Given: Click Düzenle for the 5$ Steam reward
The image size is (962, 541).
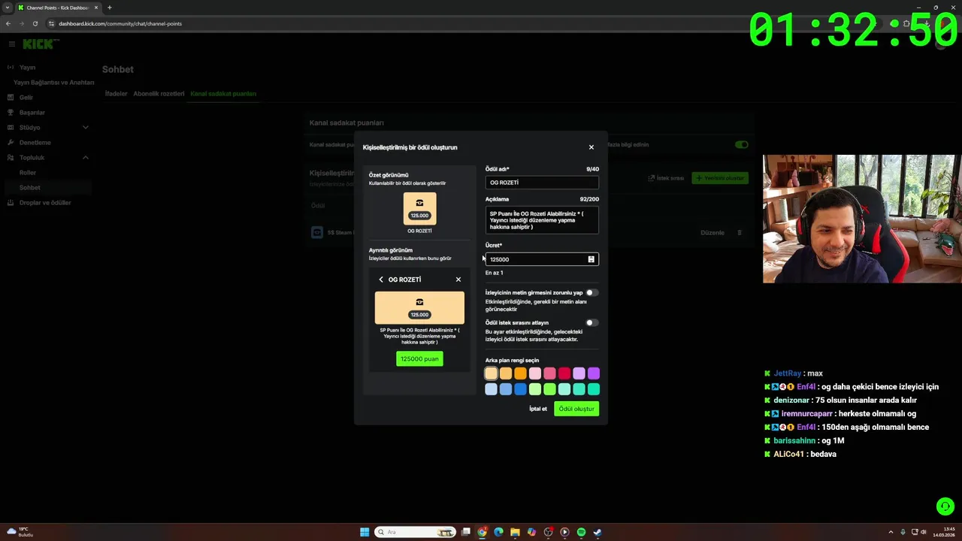Looking at the screenshot, I should (x=712, y=233).
